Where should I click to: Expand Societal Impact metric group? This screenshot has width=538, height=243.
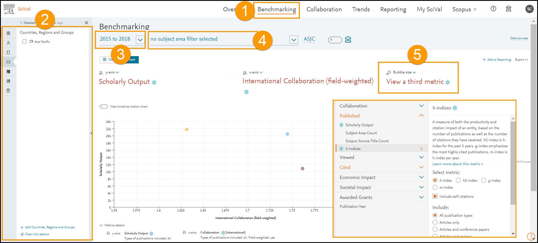point(421,187)
